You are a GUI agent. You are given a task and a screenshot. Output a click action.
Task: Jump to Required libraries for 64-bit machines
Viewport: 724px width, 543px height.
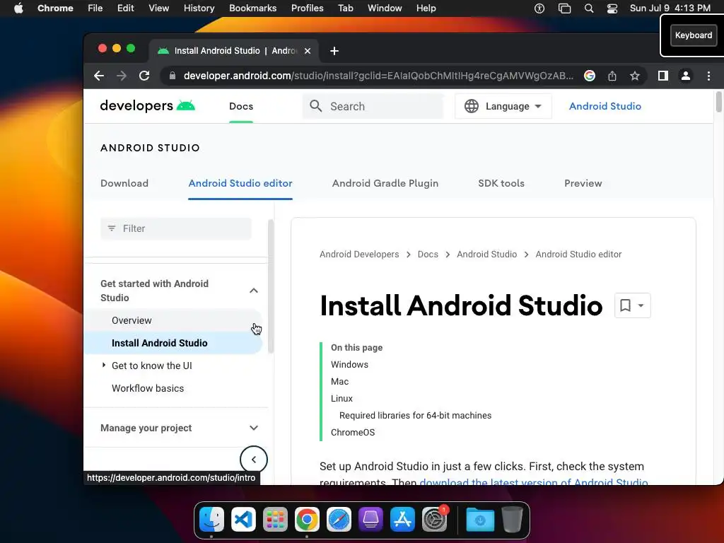coord(415,416)
